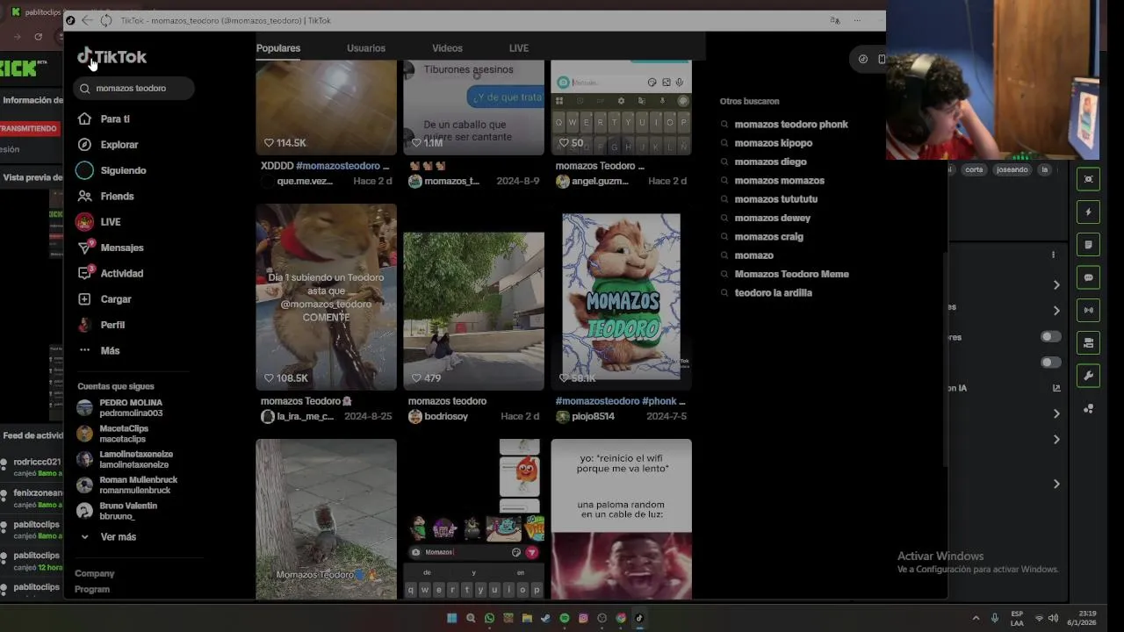Reload the TikTok window

point(105,20)
